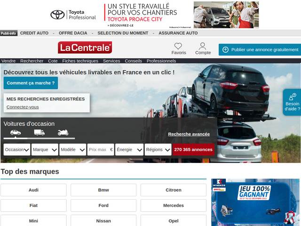The width and height of the screenshot is (301, 226).
Task: Click the Mes recherches enregistrées heading
Action: 46,99
